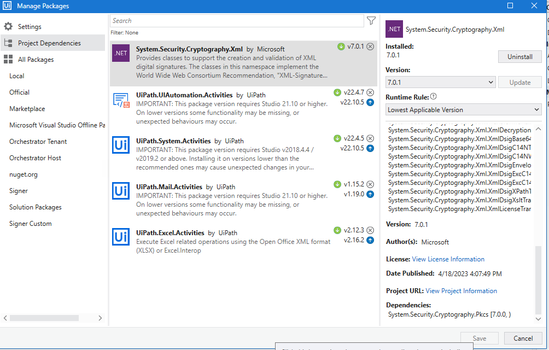Open View Project Information link

point(461,291)
